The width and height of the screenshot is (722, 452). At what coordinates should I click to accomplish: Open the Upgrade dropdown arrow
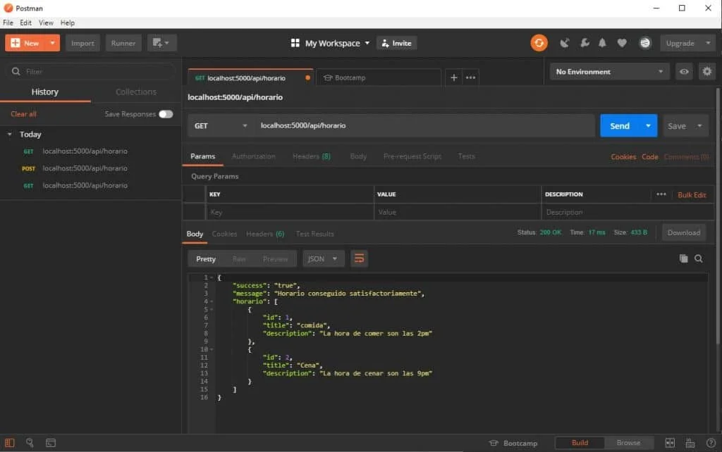(708, 43)
